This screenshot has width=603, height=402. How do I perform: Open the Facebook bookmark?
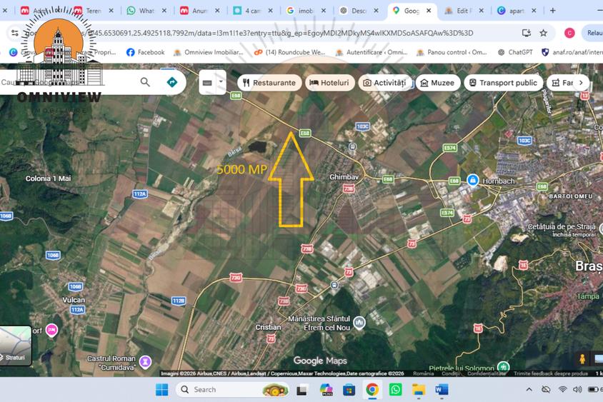pyautogui.click(x=145, y=52)
